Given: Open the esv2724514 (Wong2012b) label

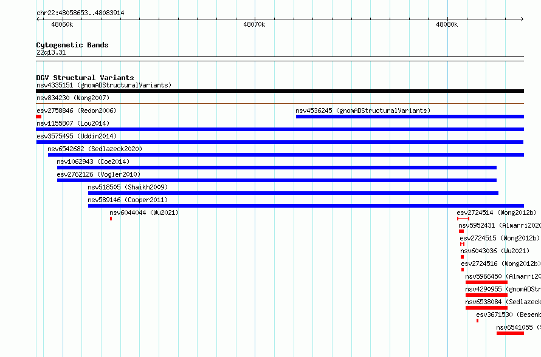Looking at the screenshot, I should pos(497,212).
